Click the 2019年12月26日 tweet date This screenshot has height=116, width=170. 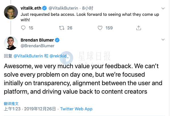click(x=40, y=109)
